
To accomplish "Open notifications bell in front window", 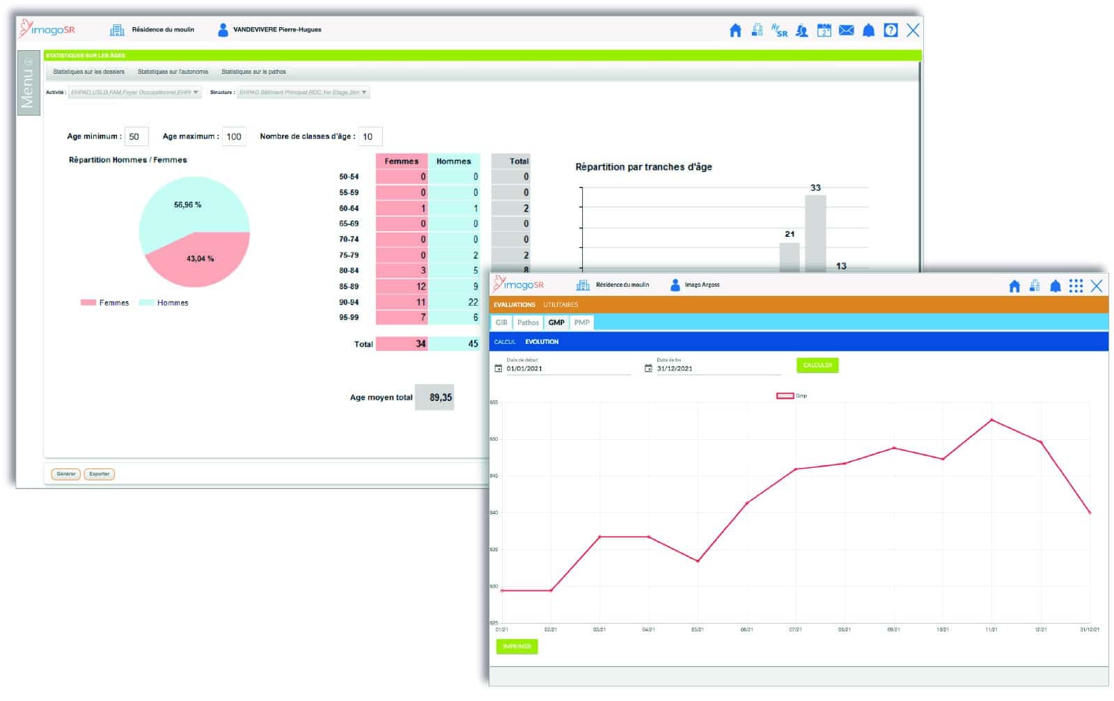I will [1056, 285].
